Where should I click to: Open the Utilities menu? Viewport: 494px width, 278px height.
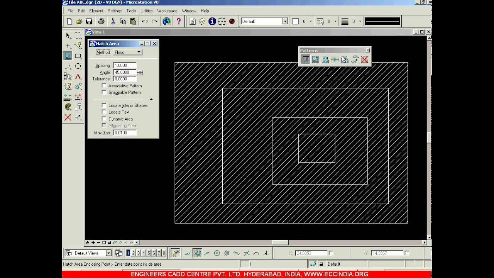147,11
